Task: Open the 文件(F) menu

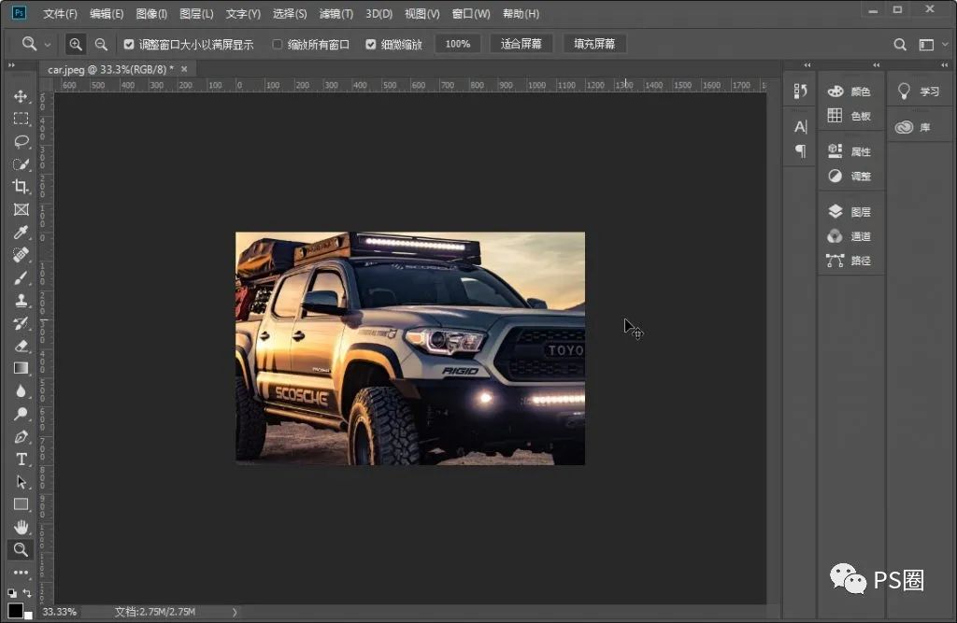Action: point(60,13)
